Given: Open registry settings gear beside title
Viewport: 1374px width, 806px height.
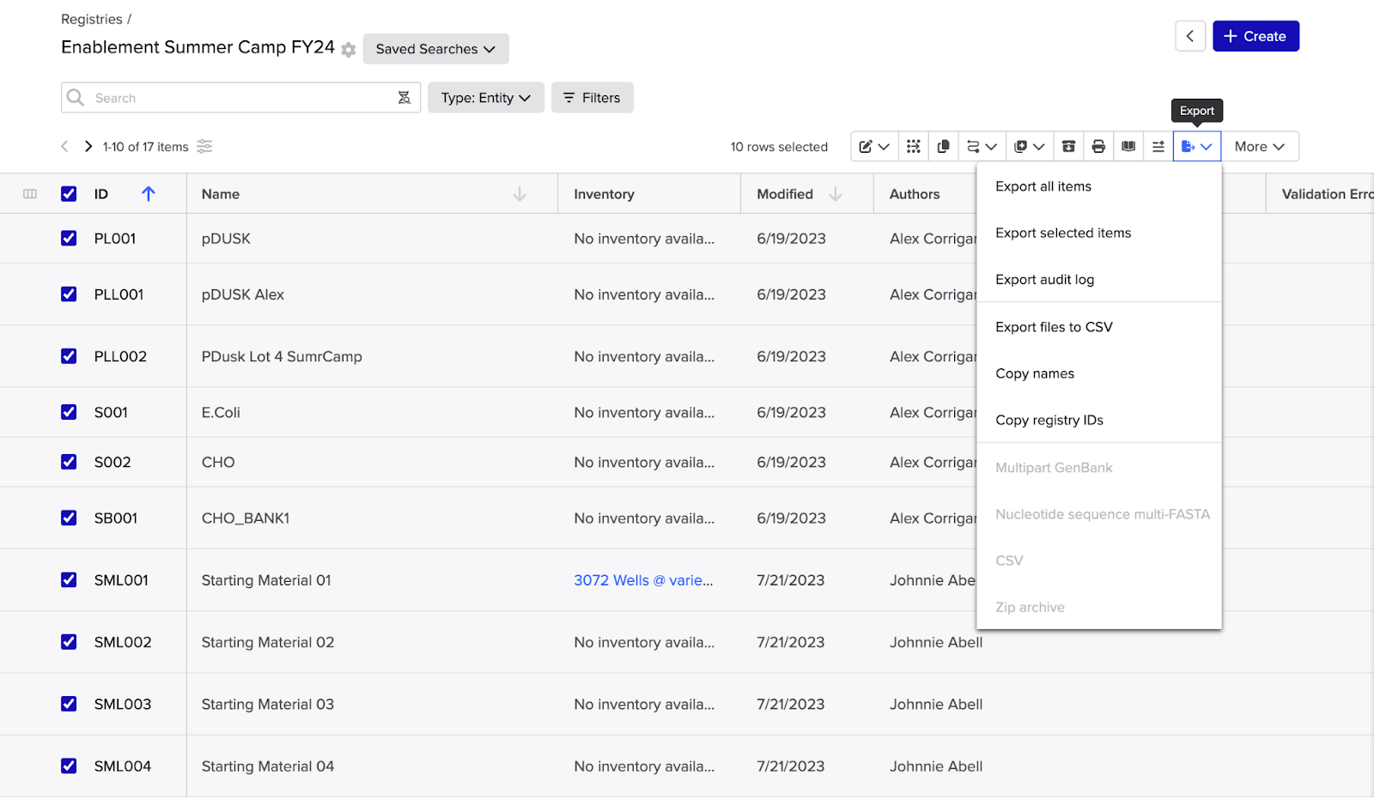Looking at the screenshot, I should click(x=348, y=50).
